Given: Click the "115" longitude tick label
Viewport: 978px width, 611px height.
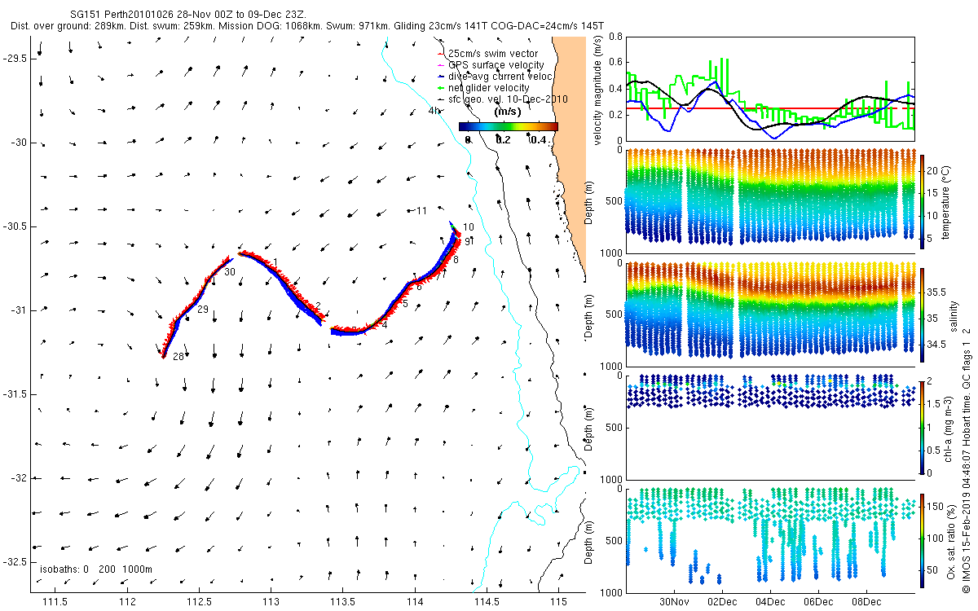Looking at the screenshot, I should (558, 602).
